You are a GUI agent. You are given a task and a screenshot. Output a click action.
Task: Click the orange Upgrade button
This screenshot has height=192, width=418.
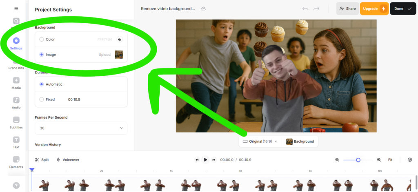pyautogui.click(x=374, y=9)
